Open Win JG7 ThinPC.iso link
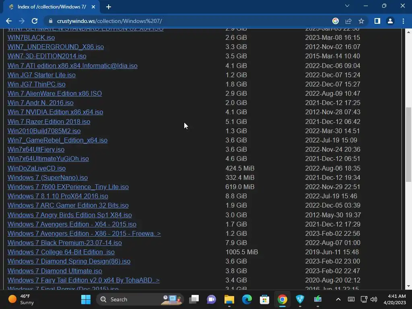The width and height of the screenshot is (412, 309). point(36,84)
